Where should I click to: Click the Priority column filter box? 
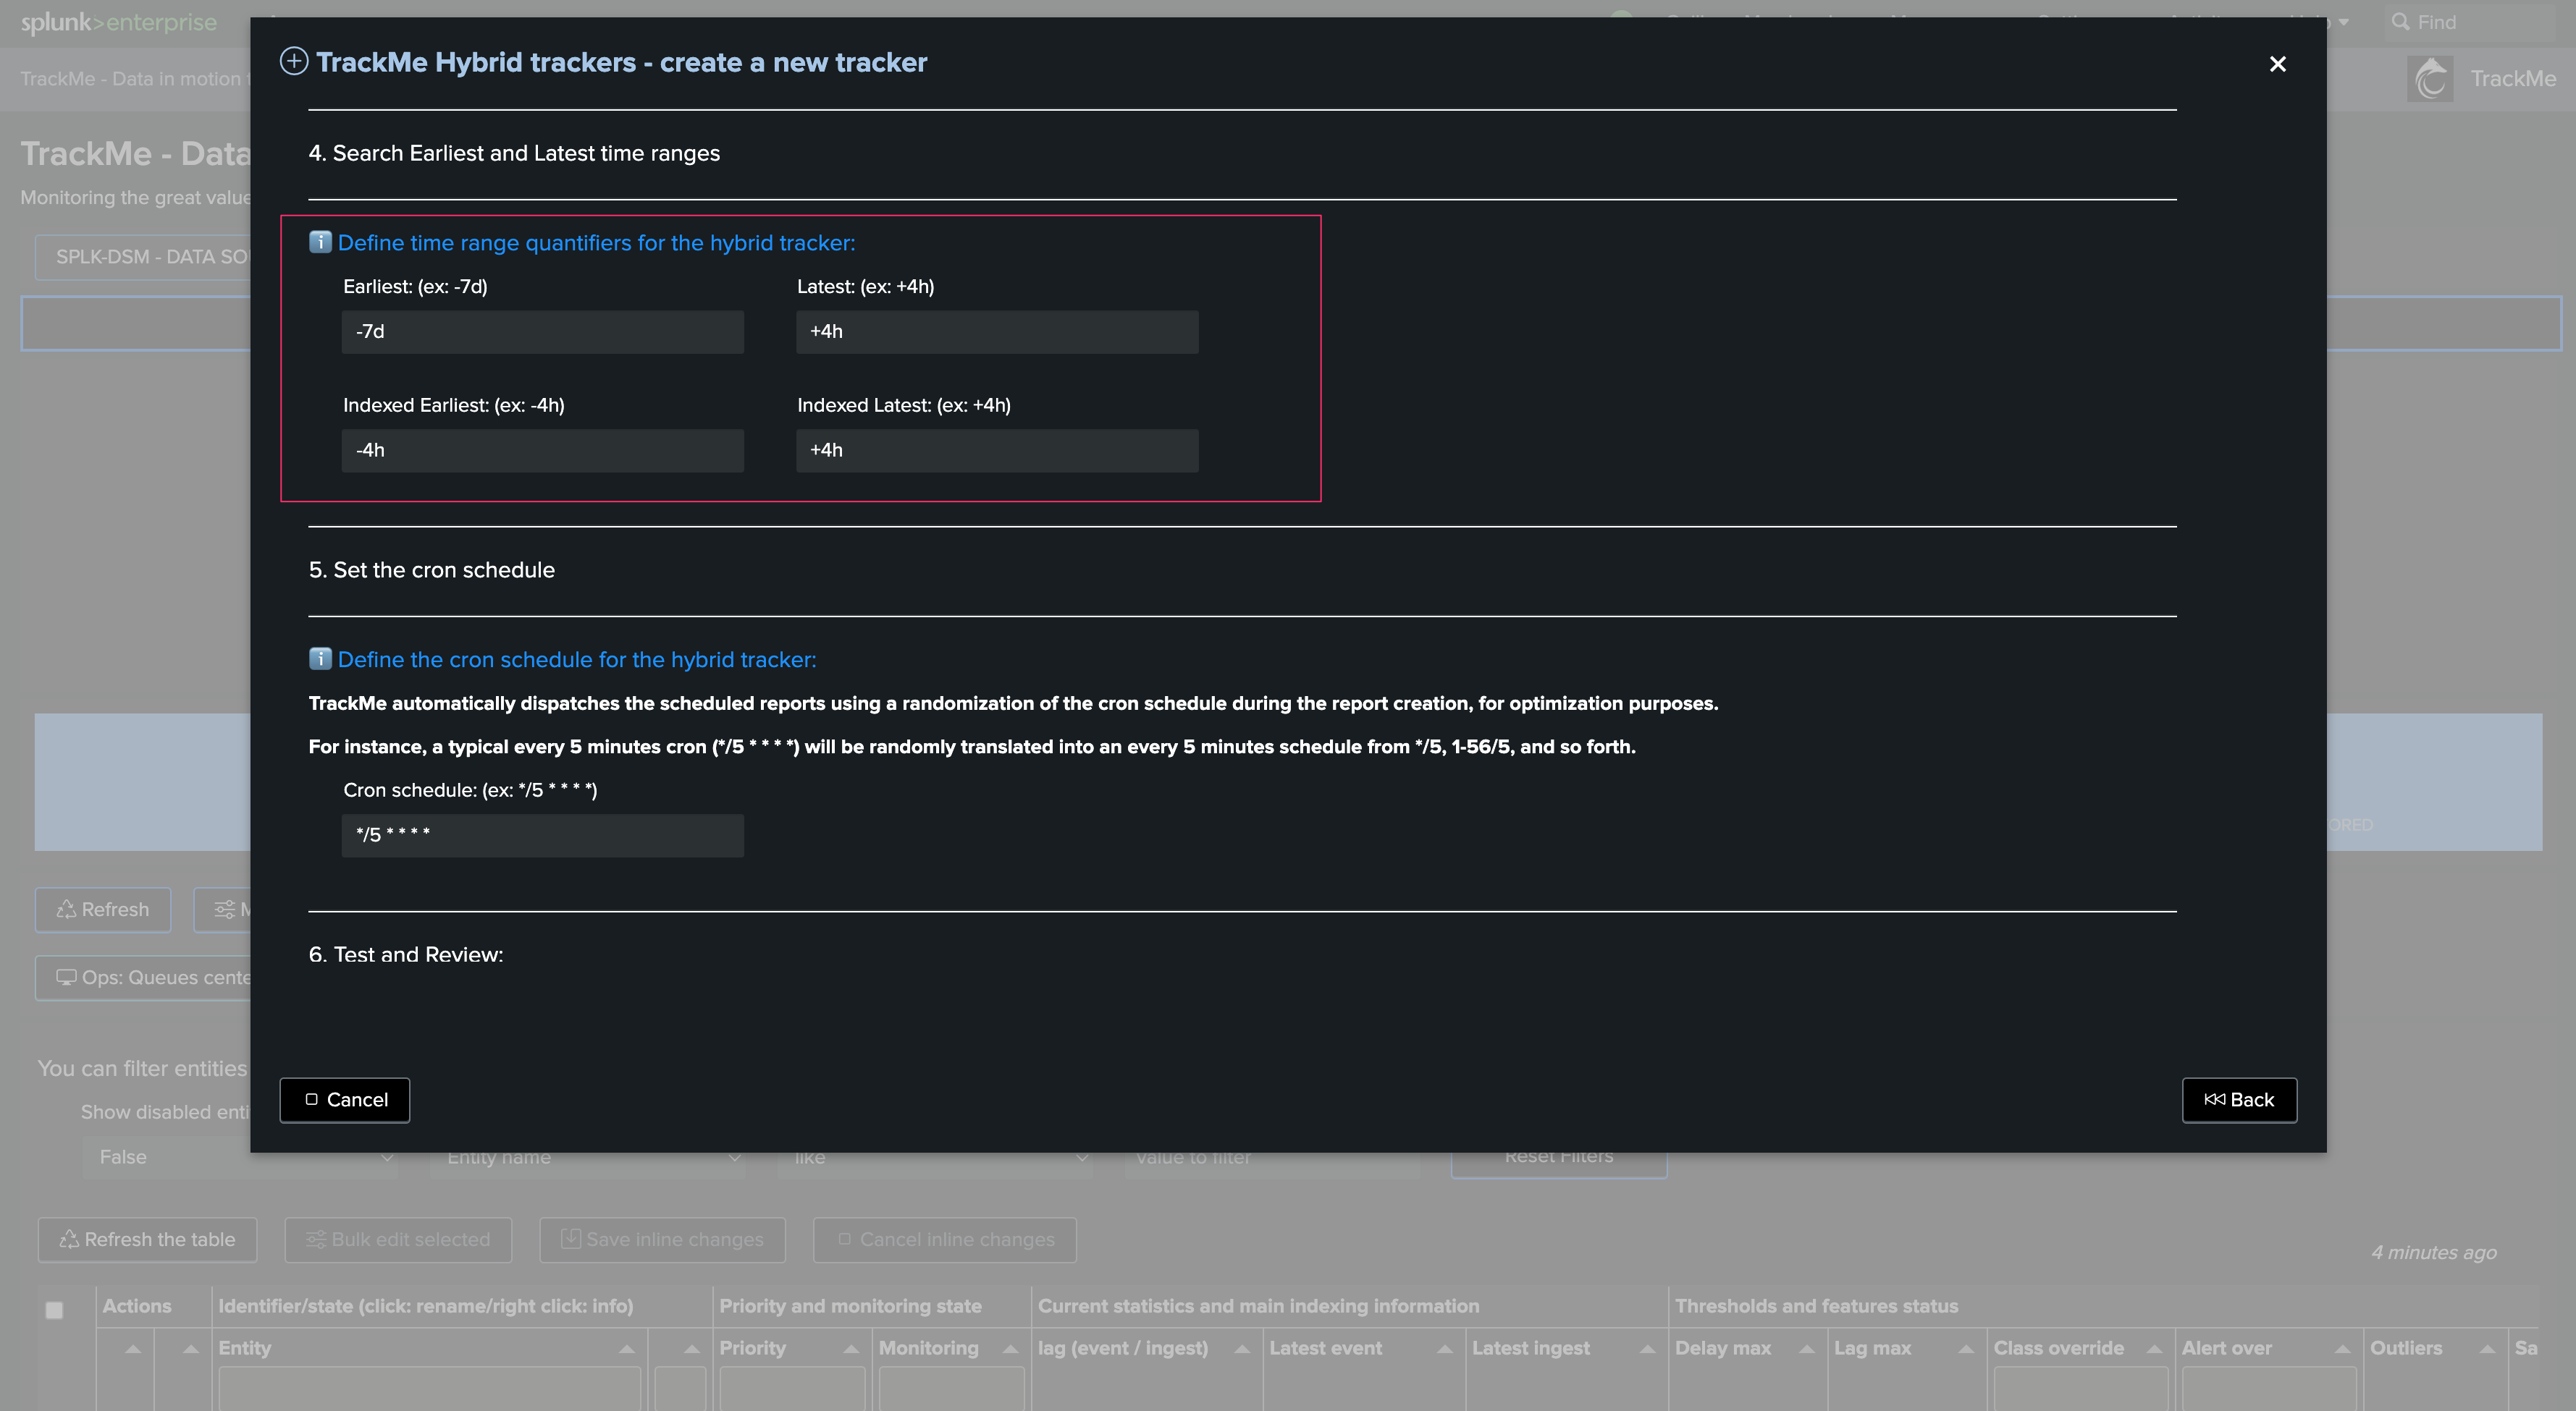click(x=792, y=1389)
